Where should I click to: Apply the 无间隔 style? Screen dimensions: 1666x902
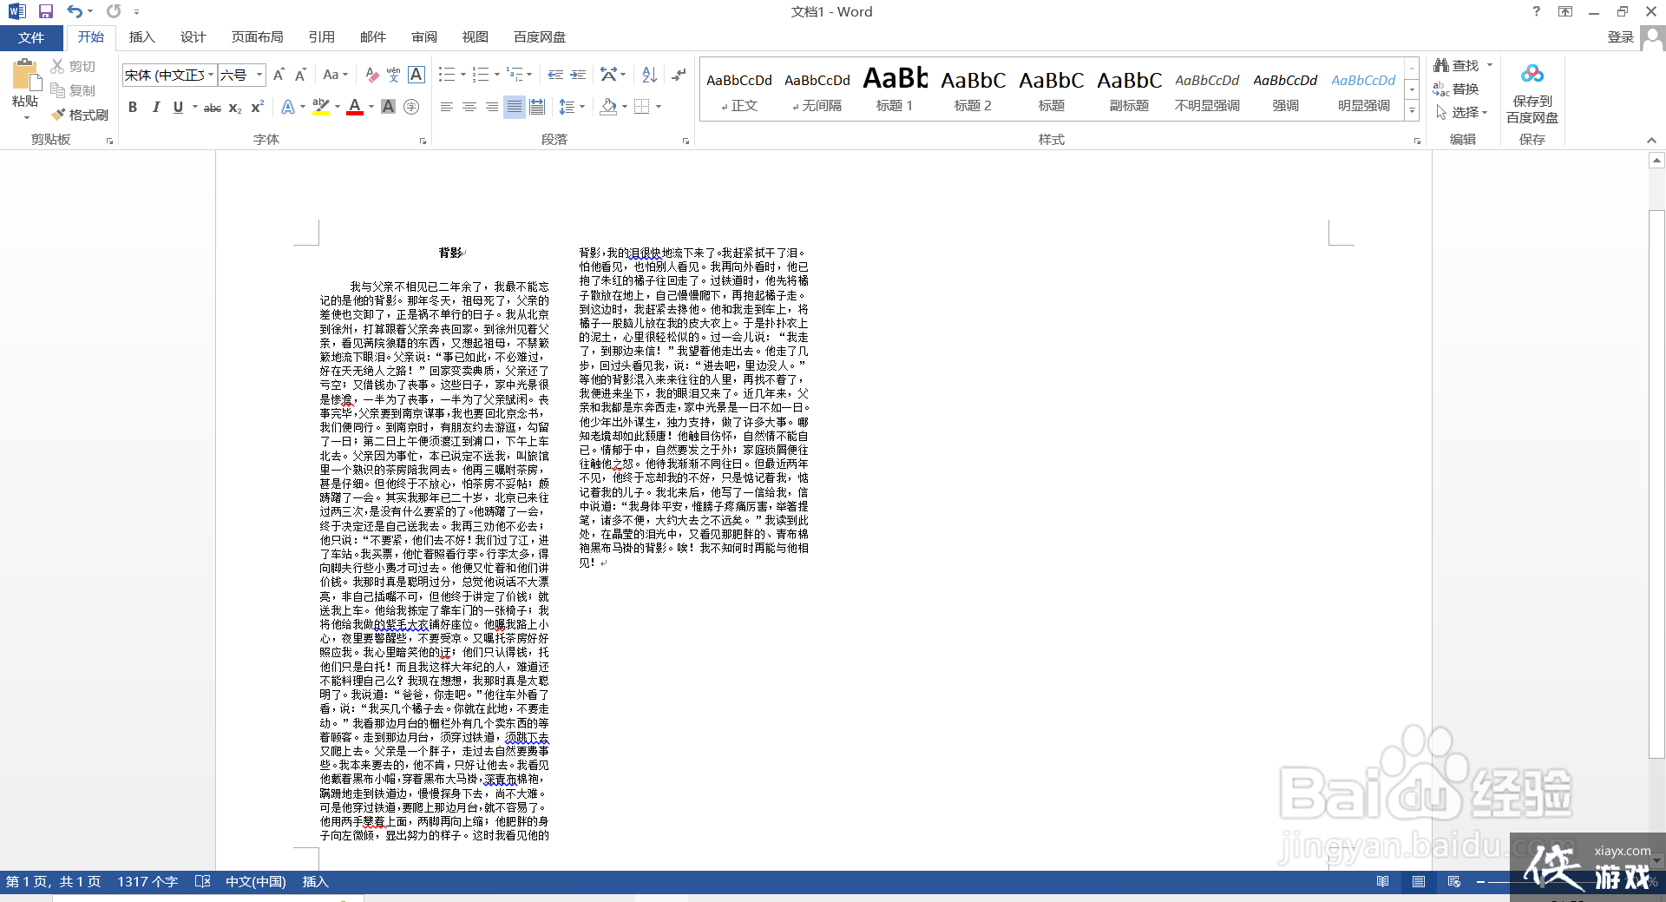pyautogui.click(x=817, y=89)
